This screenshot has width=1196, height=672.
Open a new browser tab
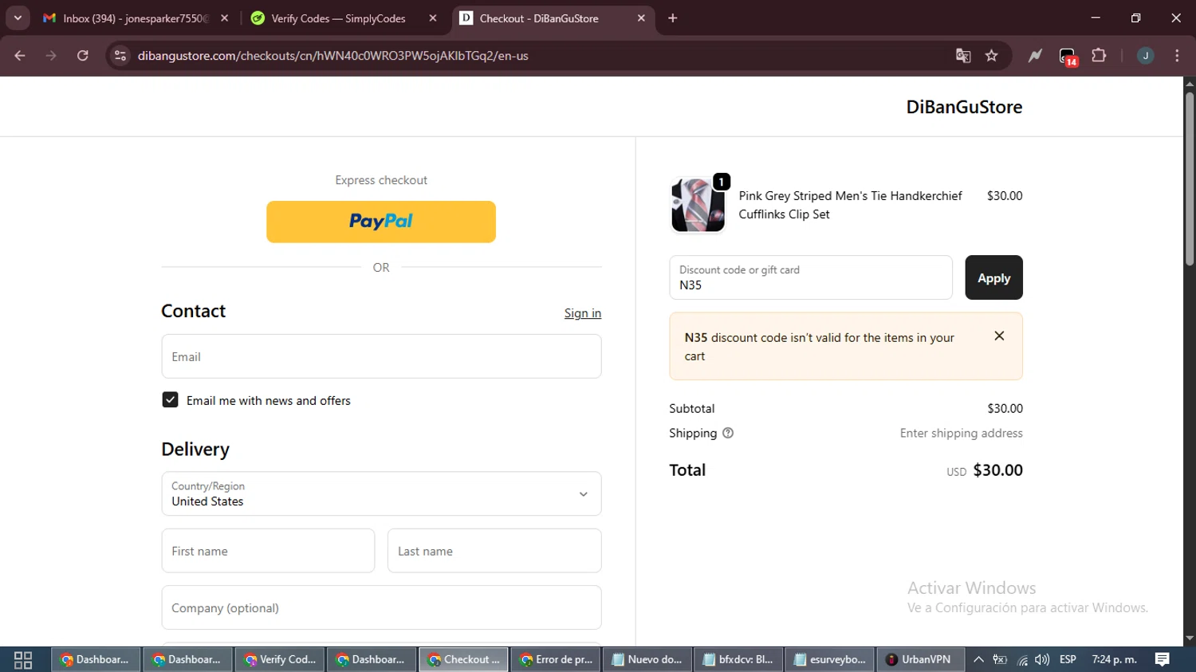click(x=673, y=18)
